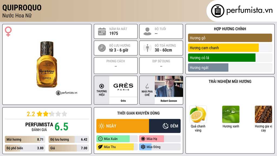Screen dimensions: 277x156
Task: Open the Robert Gonnon perfumer photo
Action: pos(169,86)
